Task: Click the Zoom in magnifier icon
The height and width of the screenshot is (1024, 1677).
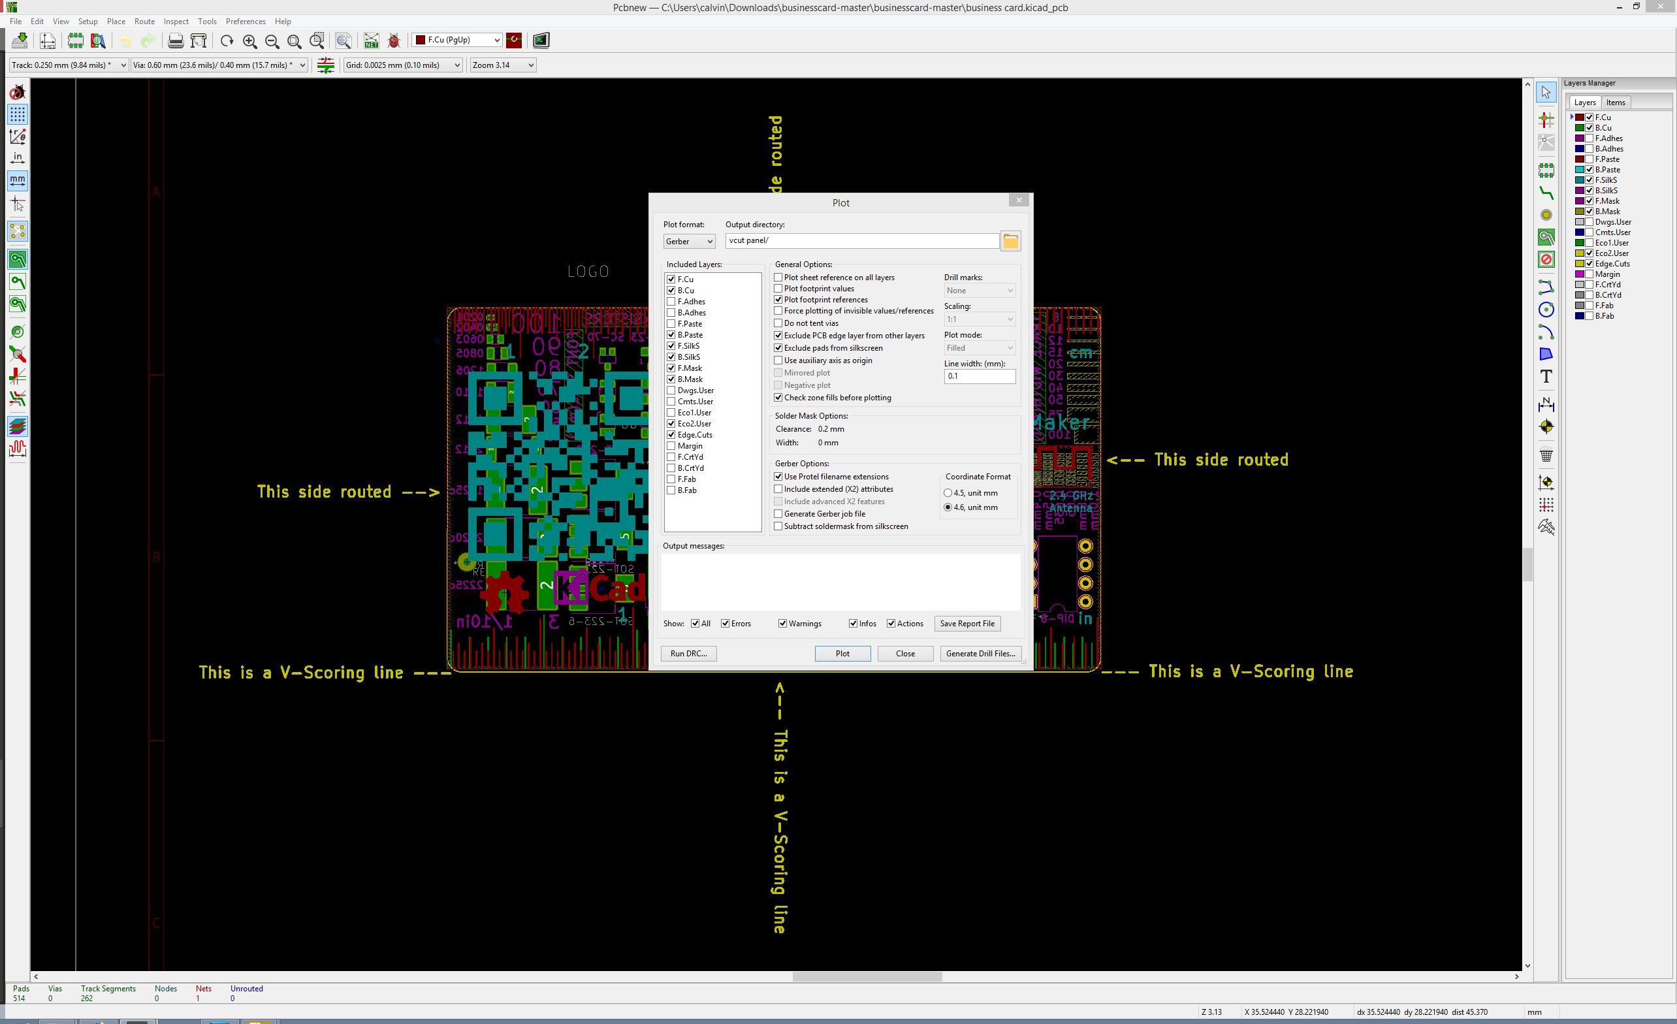Action: click(x=249, y=41)
